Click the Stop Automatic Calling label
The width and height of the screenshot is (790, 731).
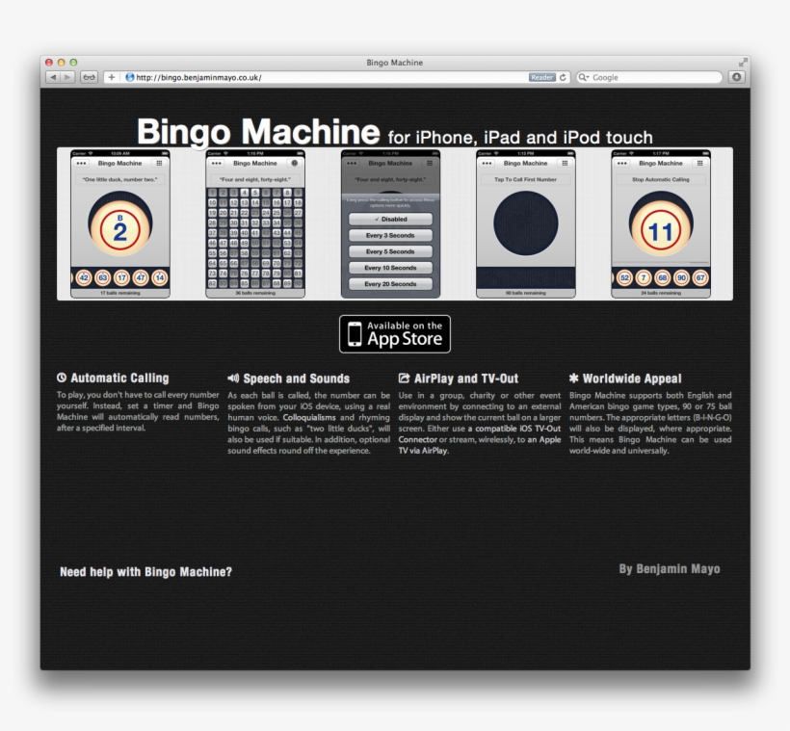click(x=661, y=179)
